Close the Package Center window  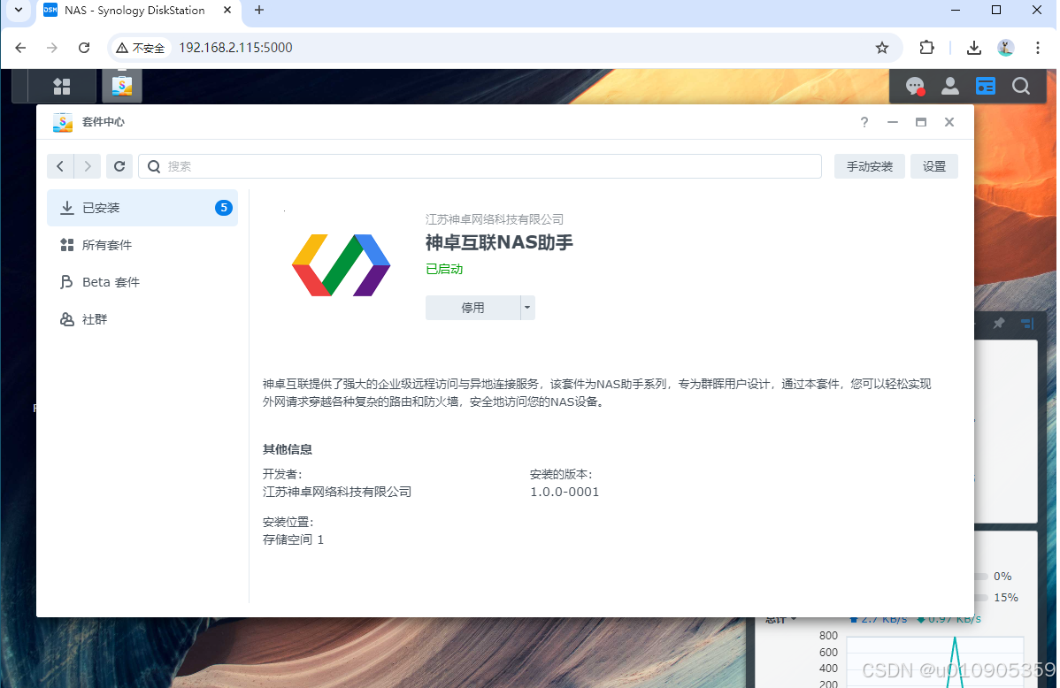[949, 122]
